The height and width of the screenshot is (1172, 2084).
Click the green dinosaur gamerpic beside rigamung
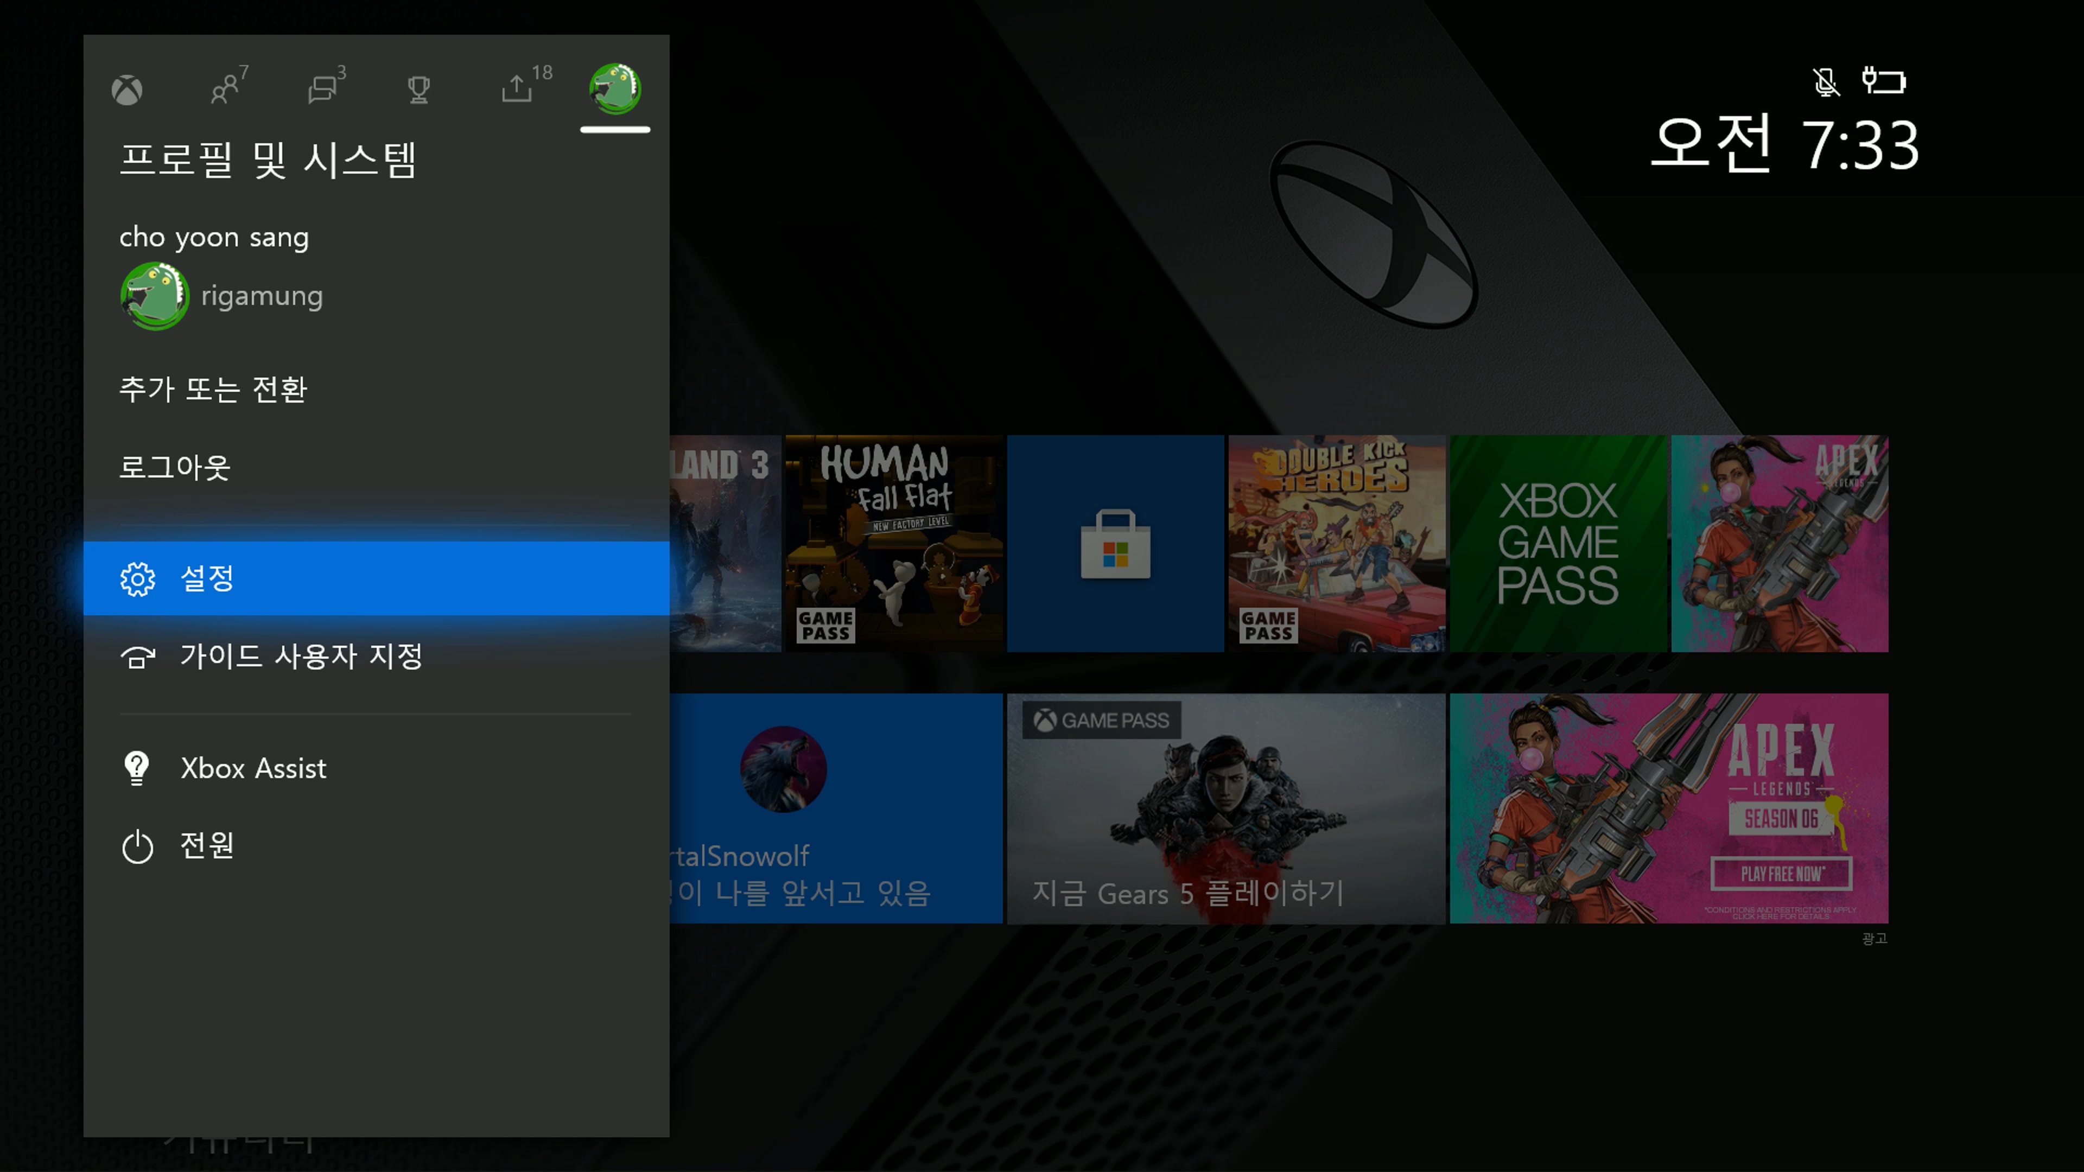pos(155,296)
